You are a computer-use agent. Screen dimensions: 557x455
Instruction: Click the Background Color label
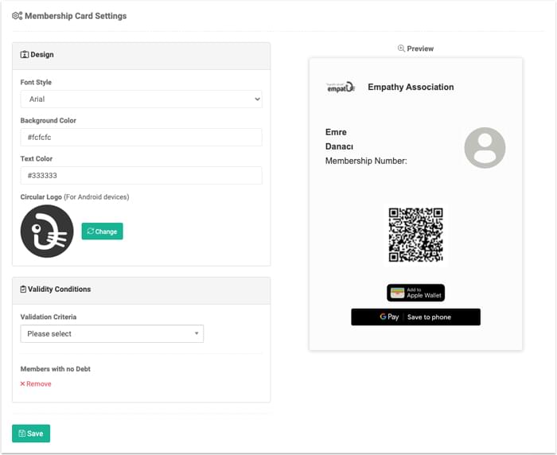coord(49,121)
